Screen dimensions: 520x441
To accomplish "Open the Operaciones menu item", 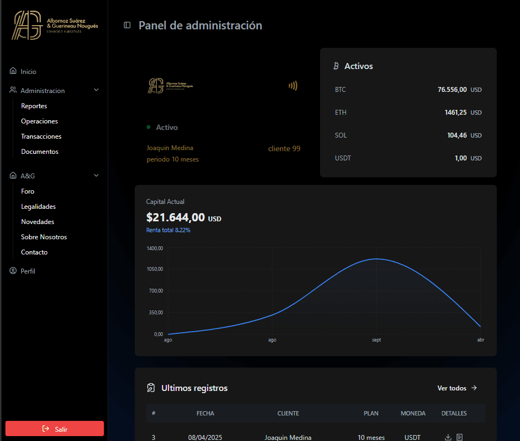I will (39, 121).
